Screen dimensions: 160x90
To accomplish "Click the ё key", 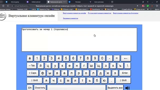I will coord(30,58).
